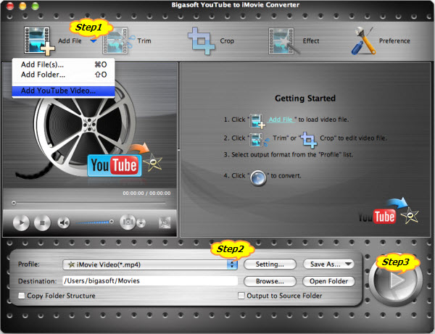Screen dimensions: 435x334
Task: Toggle full screen preview icon
Action: pyautogui.click(x=165, y=222)
